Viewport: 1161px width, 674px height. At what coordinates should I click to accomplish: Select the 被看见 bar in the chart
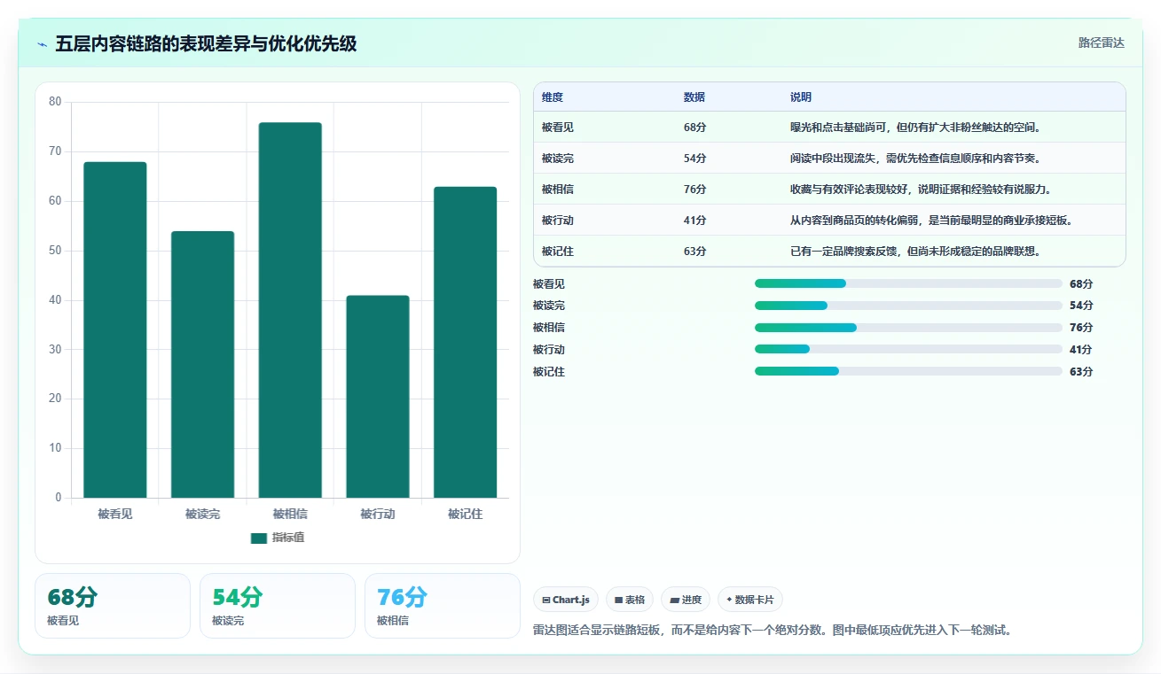pos(115,329)
